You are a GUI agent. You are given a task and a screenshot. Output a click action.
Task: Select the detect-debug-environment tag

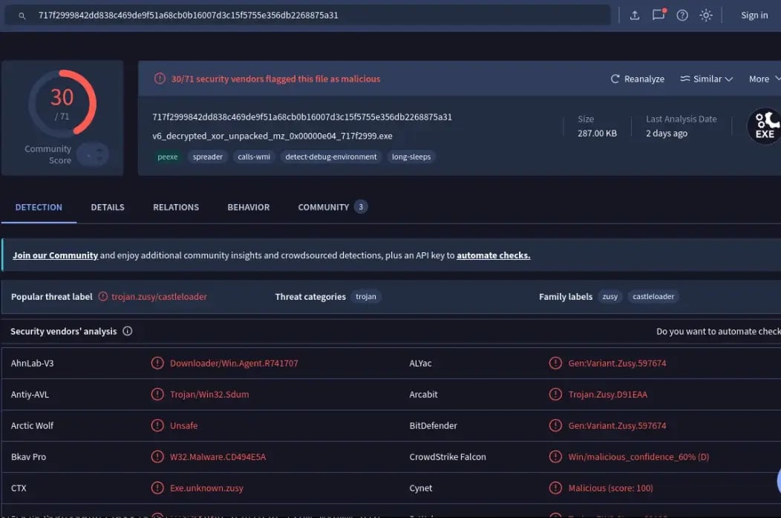pyautogui.click(x=330, y=157)
